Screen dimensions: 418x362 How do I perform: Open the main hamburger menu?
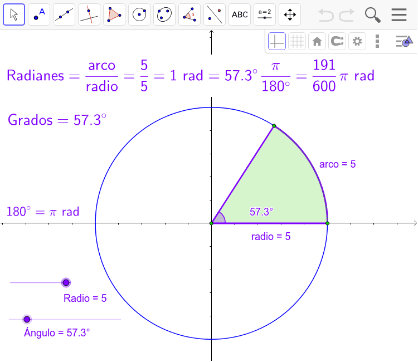tap(399, 14)
